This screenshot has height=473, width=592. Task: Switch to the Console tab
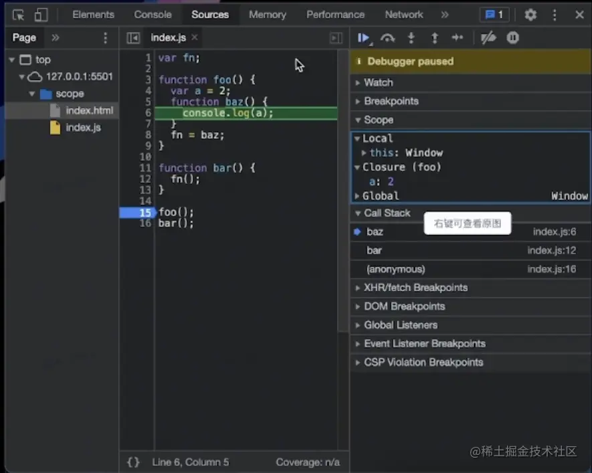tap(153, 15)
